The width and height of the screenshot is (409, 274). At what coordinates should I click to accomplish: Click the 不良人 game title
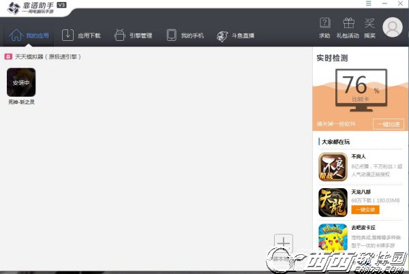pyautogui.click(x=359, y=156)
